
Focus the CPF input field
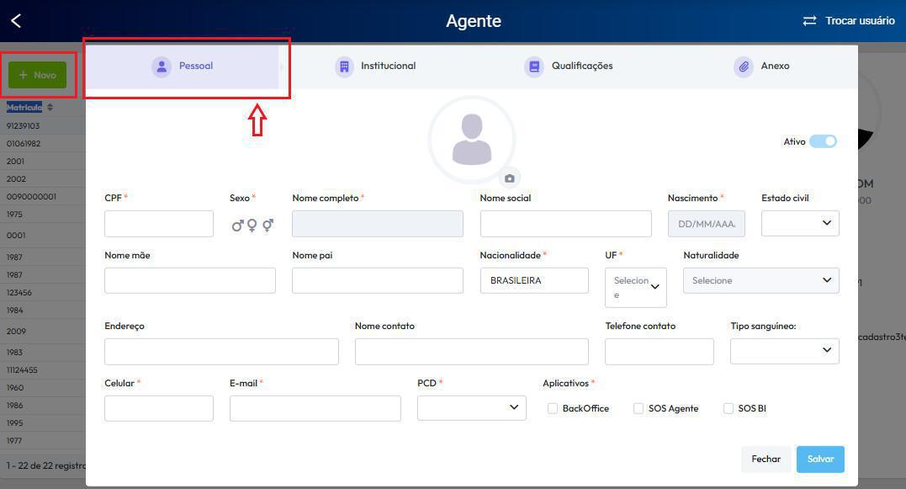point(159,224)
